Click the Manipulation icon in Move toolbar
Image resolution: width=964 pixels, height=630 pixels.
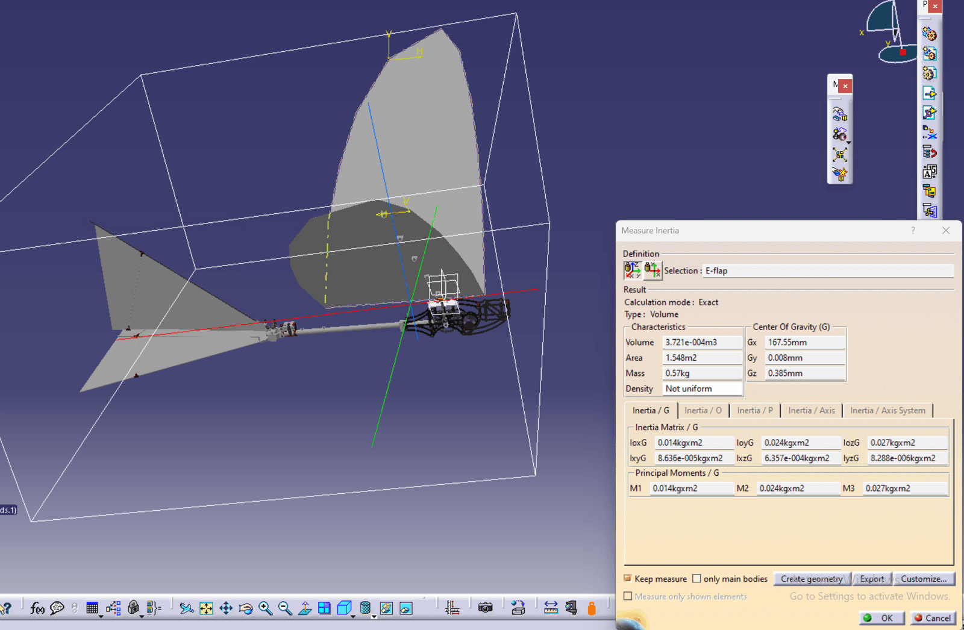839,114
